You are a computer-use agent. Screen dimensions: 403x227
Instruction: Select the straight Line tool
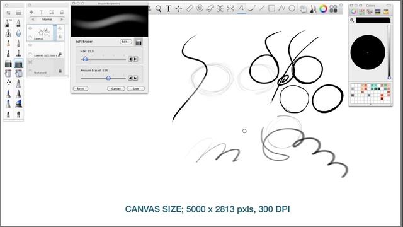tap(261, 8)
